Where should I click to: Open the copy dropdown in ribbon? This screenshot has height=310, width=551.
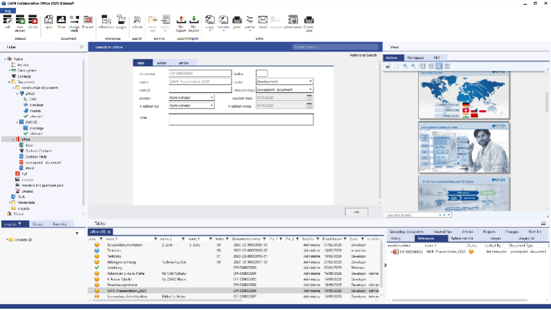(x=210, y=30)
